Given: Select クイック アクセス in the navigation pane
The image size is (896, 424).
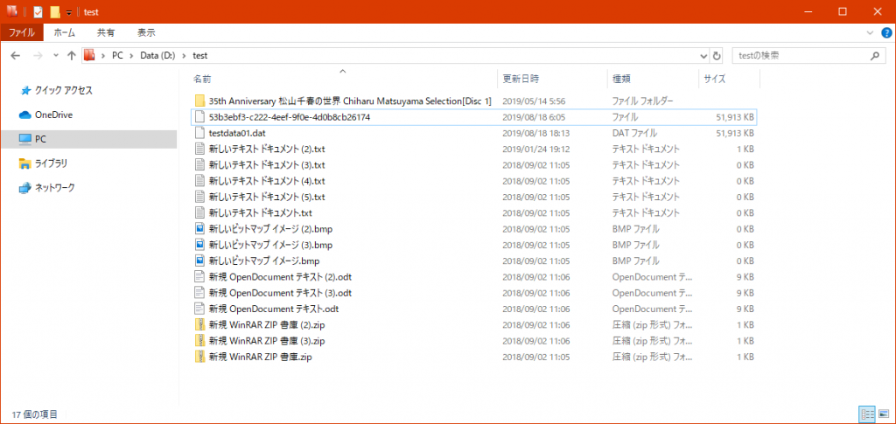Looking at the screenshot, I should [63, 90].
